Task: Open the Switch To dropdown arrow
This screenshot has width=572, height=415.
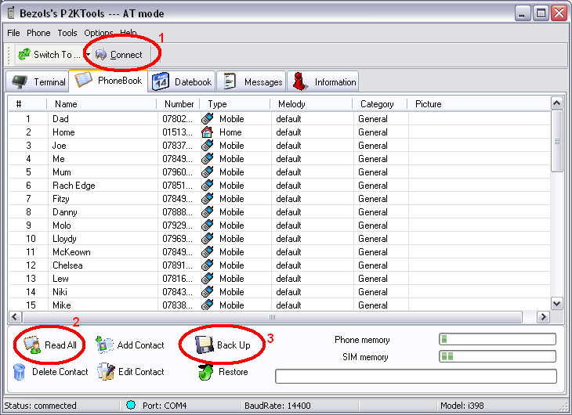Action: [x=88, y=55]
